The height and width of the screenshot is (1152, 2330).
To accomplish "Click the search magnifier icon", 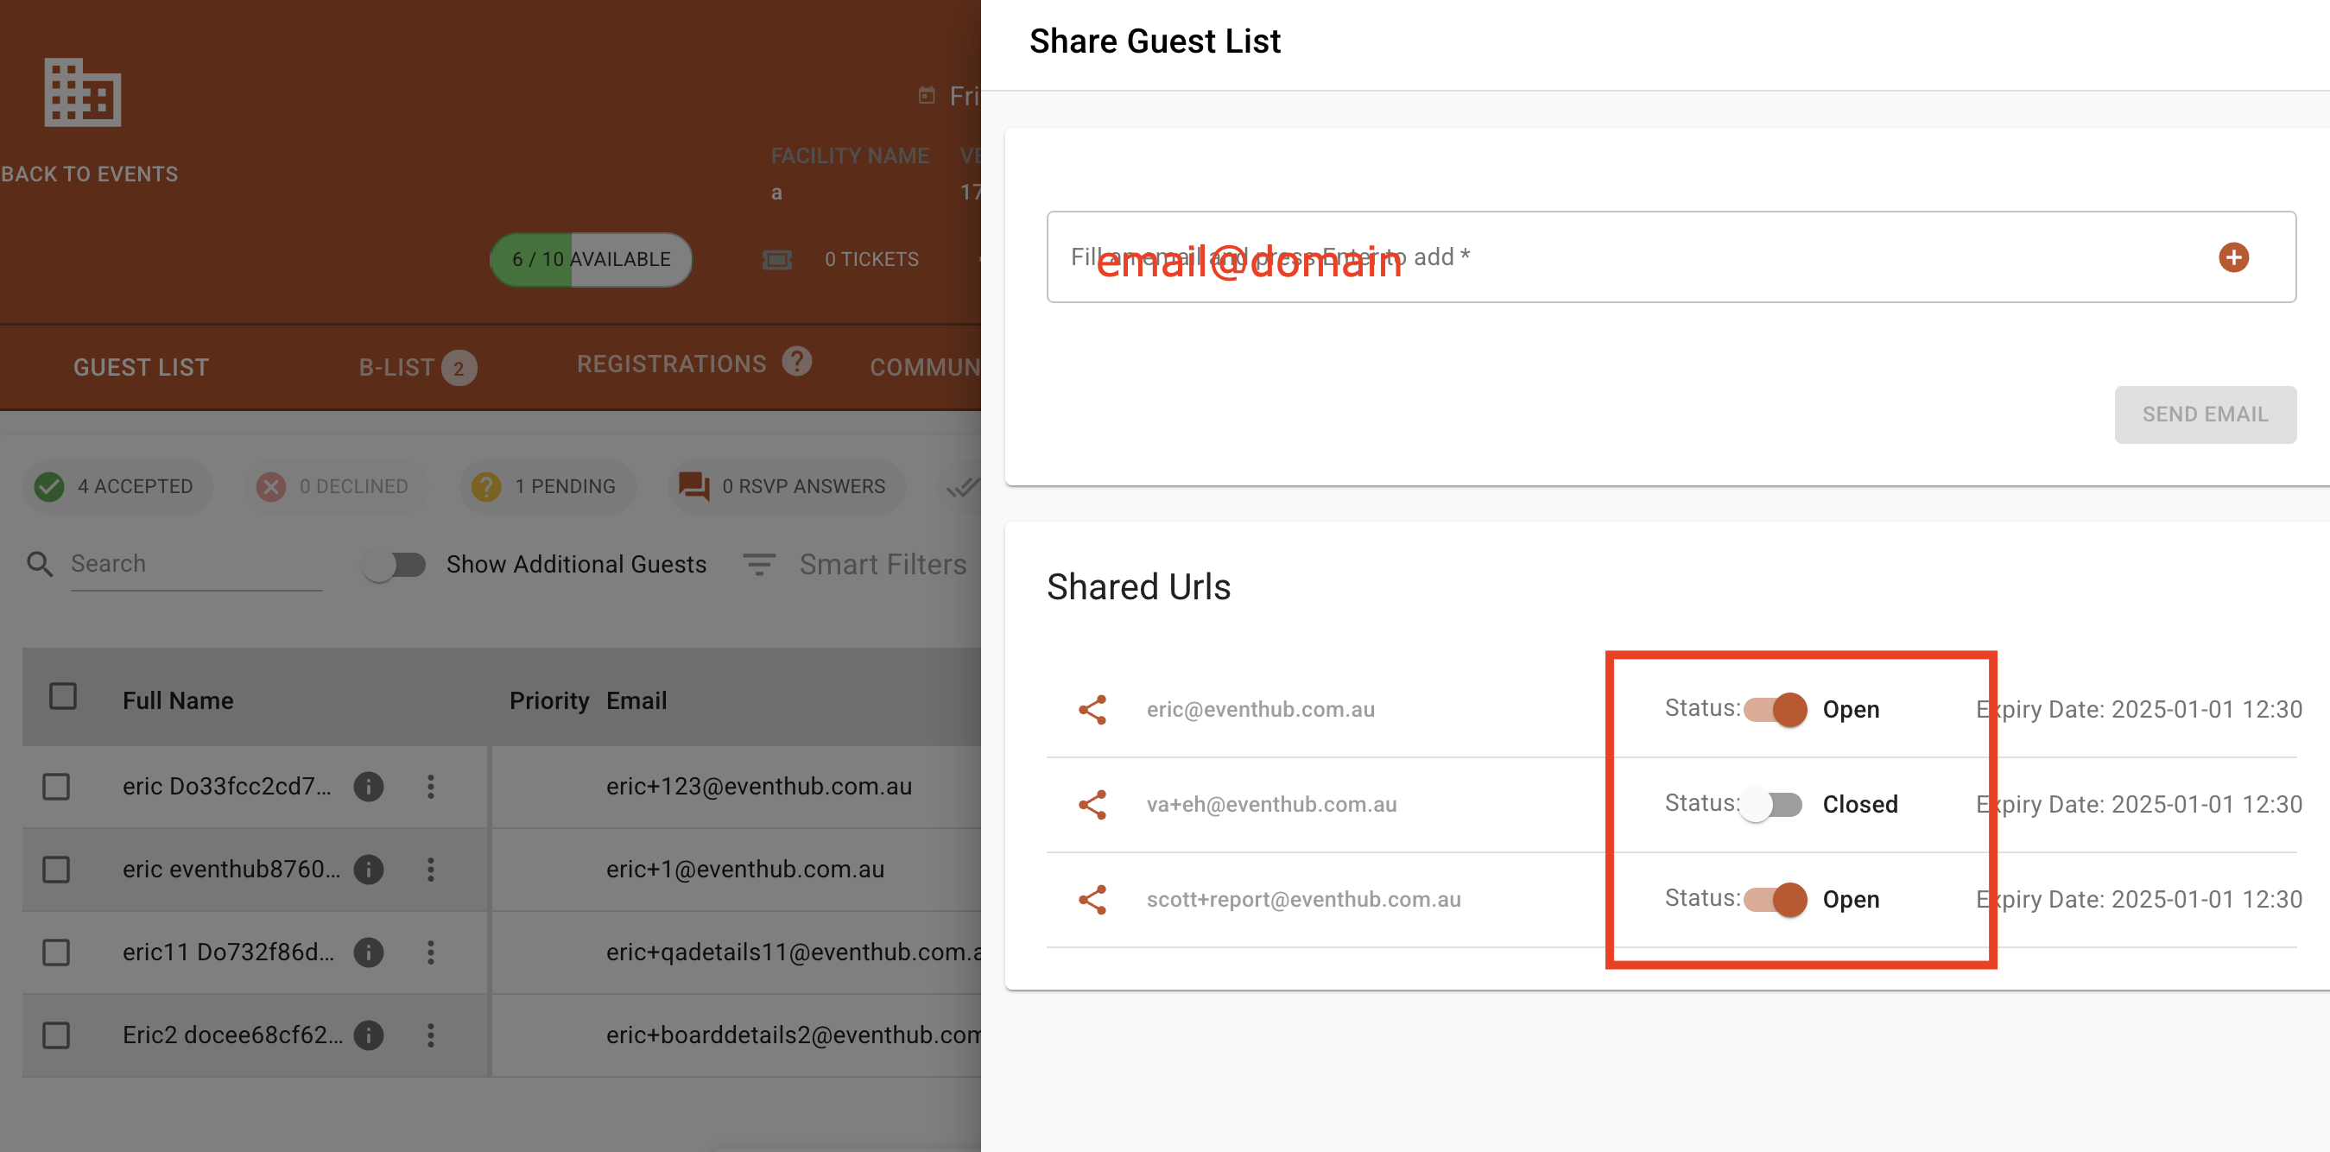I will click(40, 564).
